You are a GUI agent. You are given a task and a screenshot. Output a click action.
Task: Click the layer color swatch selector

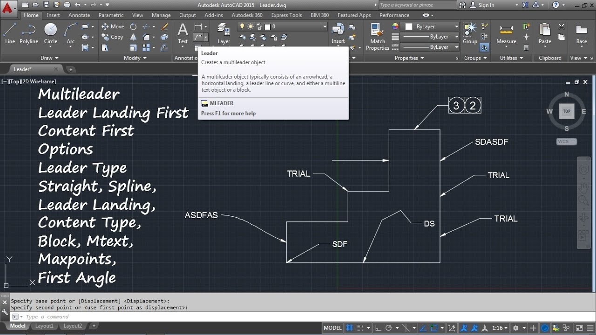pos(395,27)
